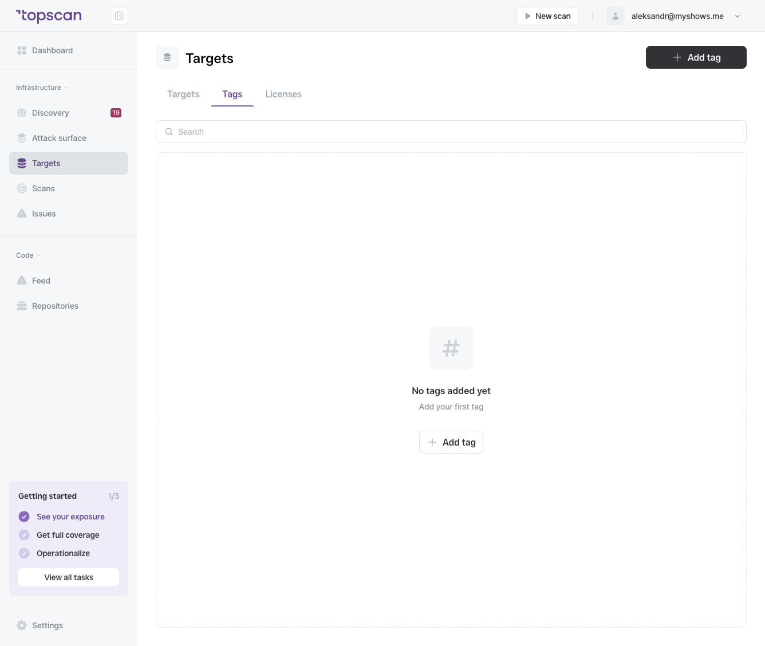Open the Issues page
Screen dimensions: 765x646
[69, 214]
